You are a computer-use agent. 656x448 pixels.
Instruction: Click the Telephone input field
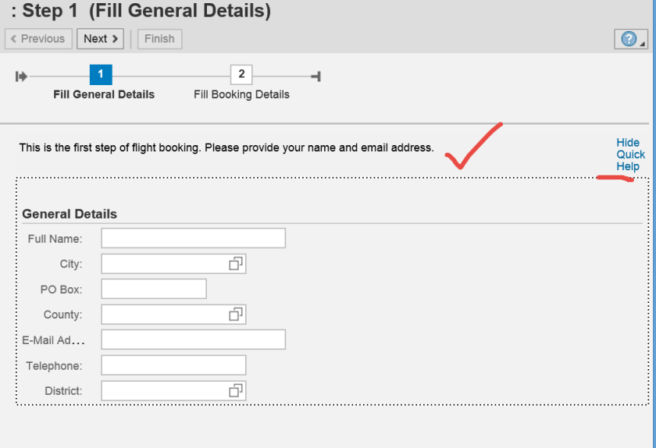[x=173, y=365]
